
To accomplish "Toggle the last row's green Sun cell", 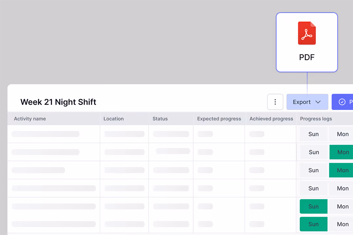I will [313, 224].
